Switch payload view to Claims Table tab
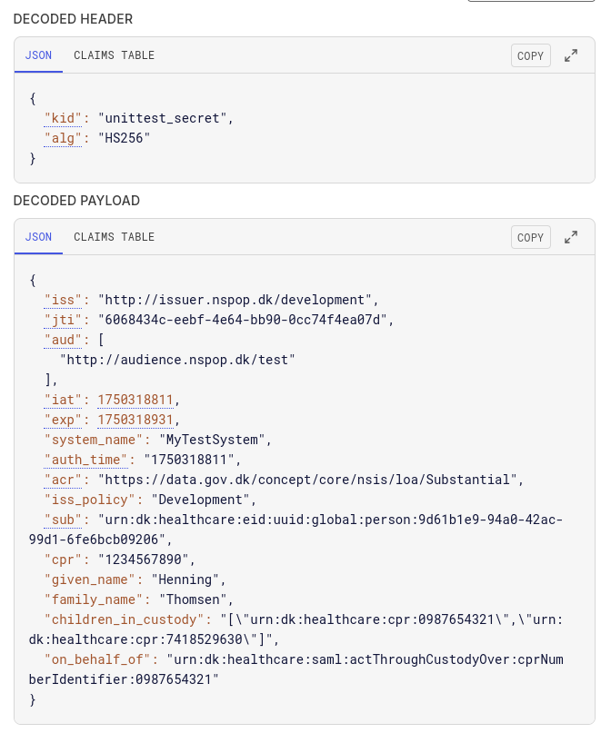The height and width of the screenshot is (733, 611). pos(114,237)
